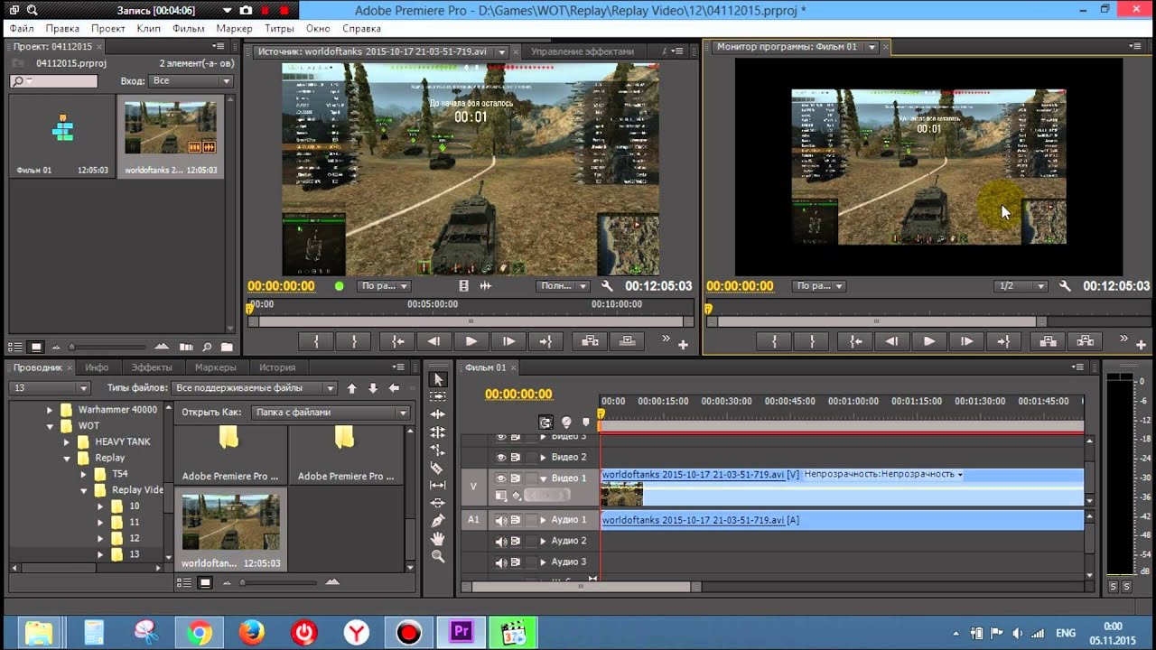The width and height of the screenshot is (1156, 650).
Task: Toggle Snap in timeline header
Action: pos(545,422)
